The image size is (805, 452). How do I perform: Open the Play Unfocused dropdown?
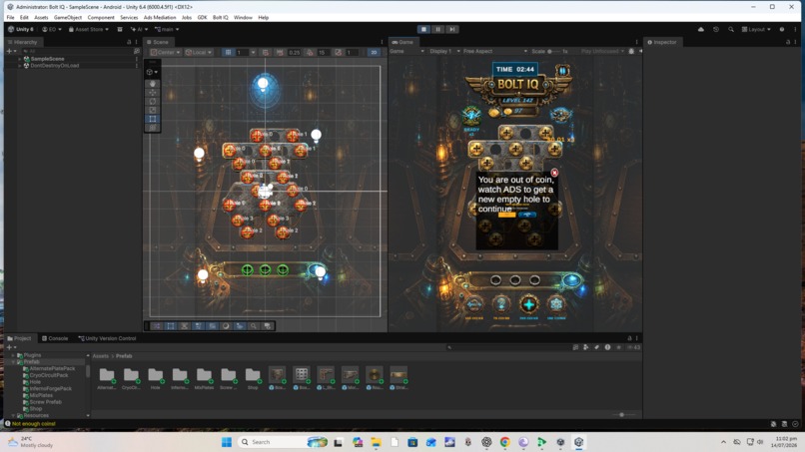tap(602, 51)
